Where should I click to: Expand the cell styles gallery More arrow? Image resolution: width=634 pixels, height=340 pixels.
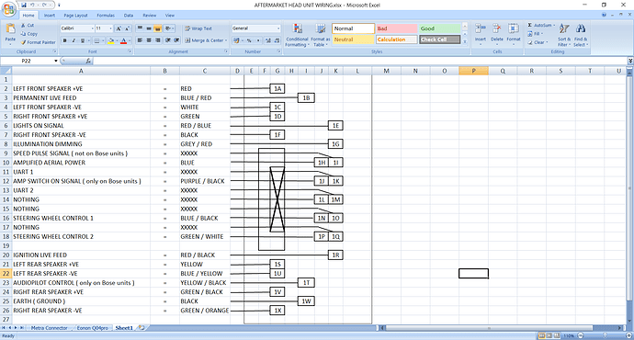(465, 41)
